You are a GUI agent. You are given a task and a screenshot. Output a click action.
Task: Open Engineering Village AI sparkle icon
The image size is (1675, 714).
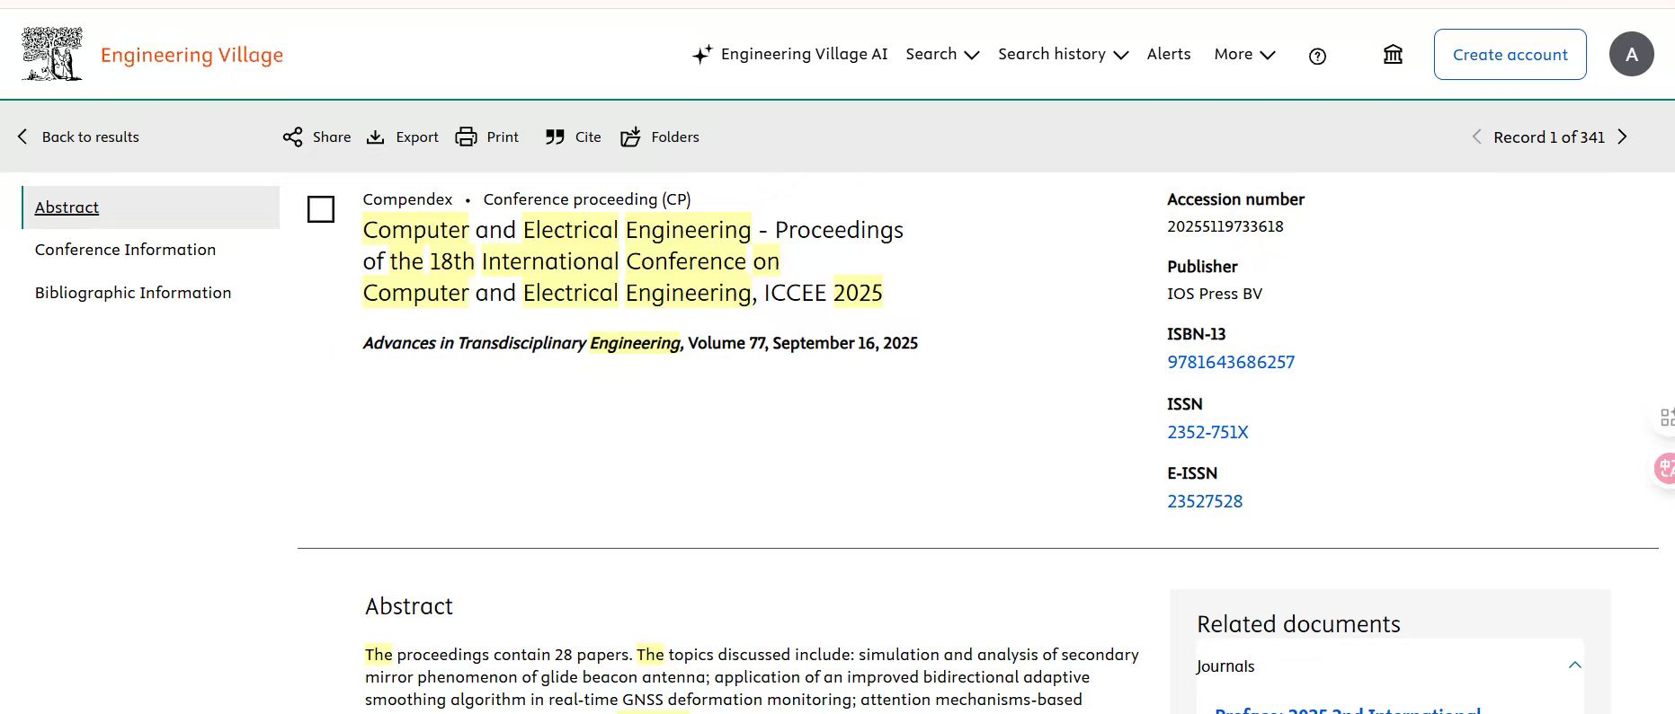(702, 55)
